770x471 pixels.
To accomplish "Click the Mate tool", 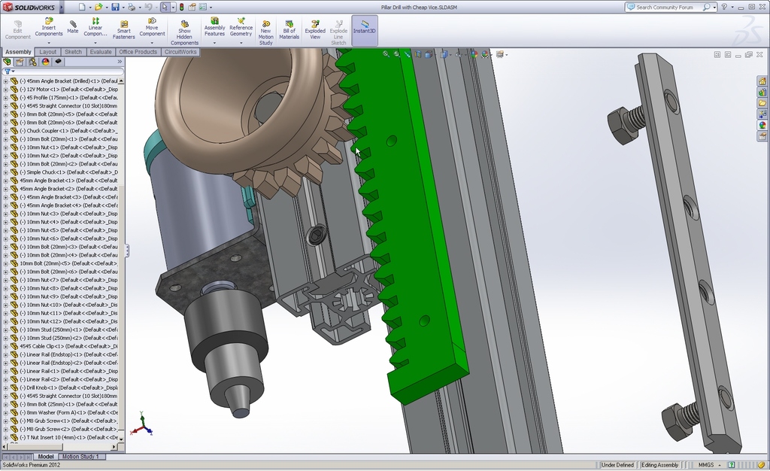I will (x=72, y=26).
